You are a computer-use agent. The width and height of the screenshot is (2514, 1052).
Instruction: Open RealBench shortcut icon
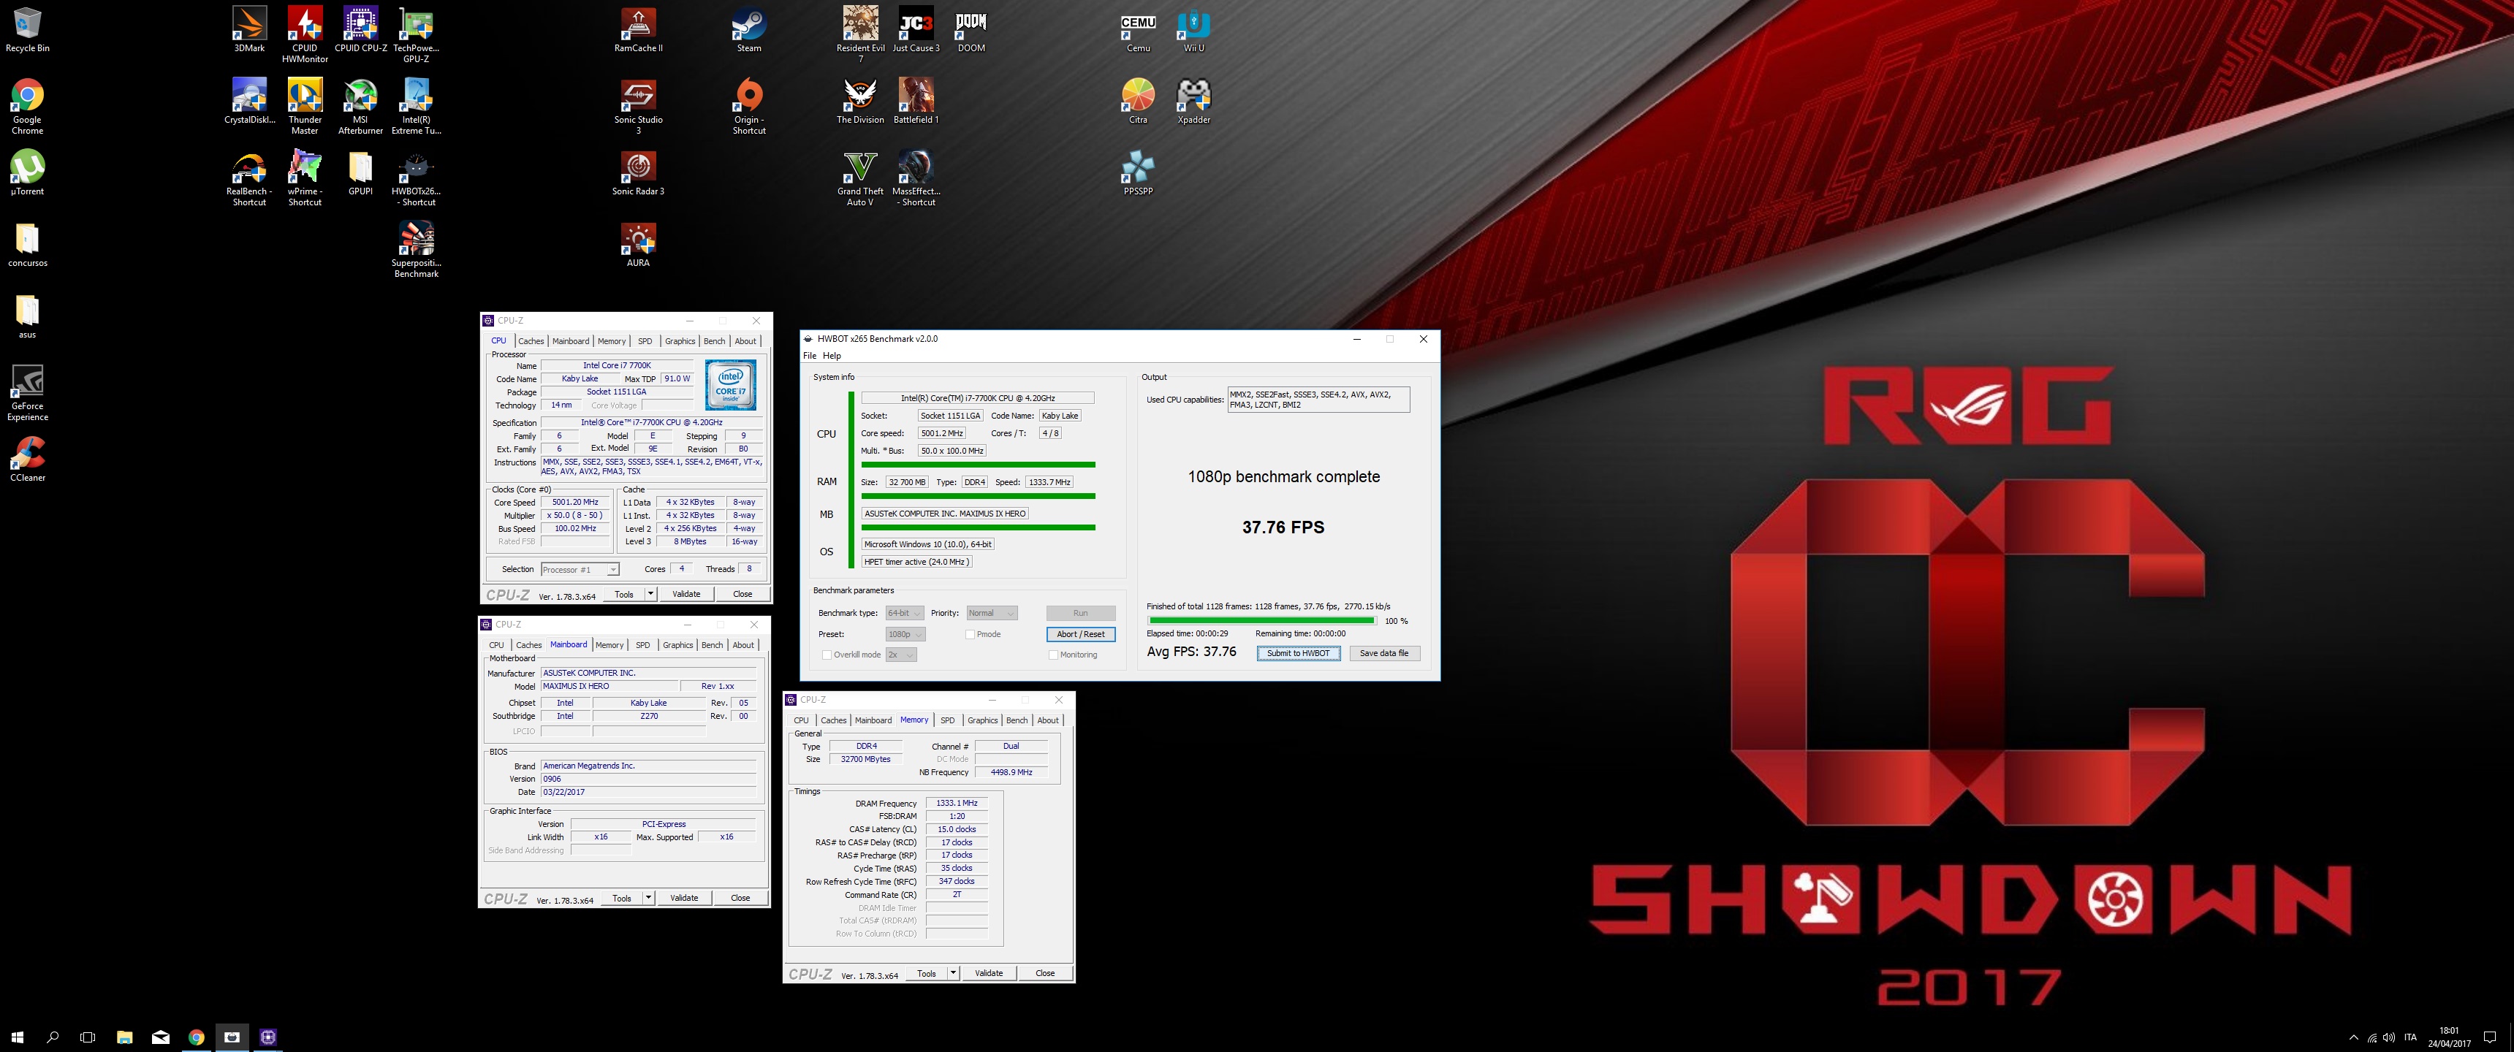click(249, 178)
